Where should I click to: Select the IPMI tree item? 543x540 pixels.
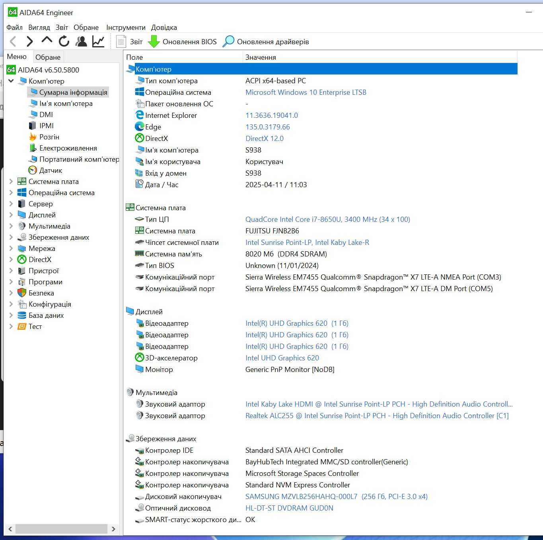[41, 125]
